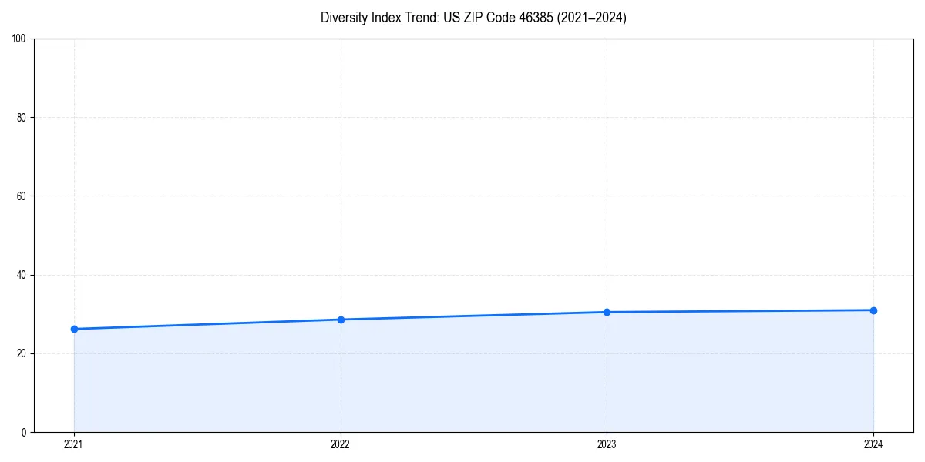Screen dimensions: 925x462
Task: Click the 20 y-axis tick label
Action: coord(23,353)
